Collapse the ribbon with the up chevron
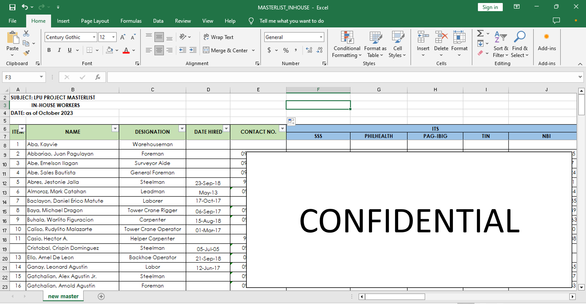This screenshot has width=586, height=304. 580,64
